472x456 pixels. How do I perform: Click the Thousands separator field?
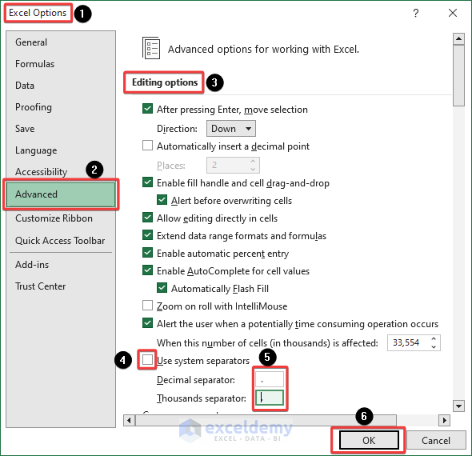270,398
